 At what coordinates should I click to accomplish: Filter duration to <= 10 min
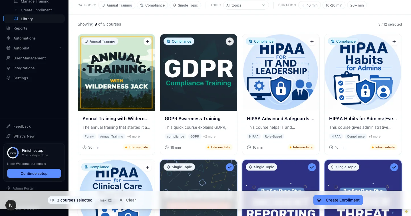(x=309, y=5)
